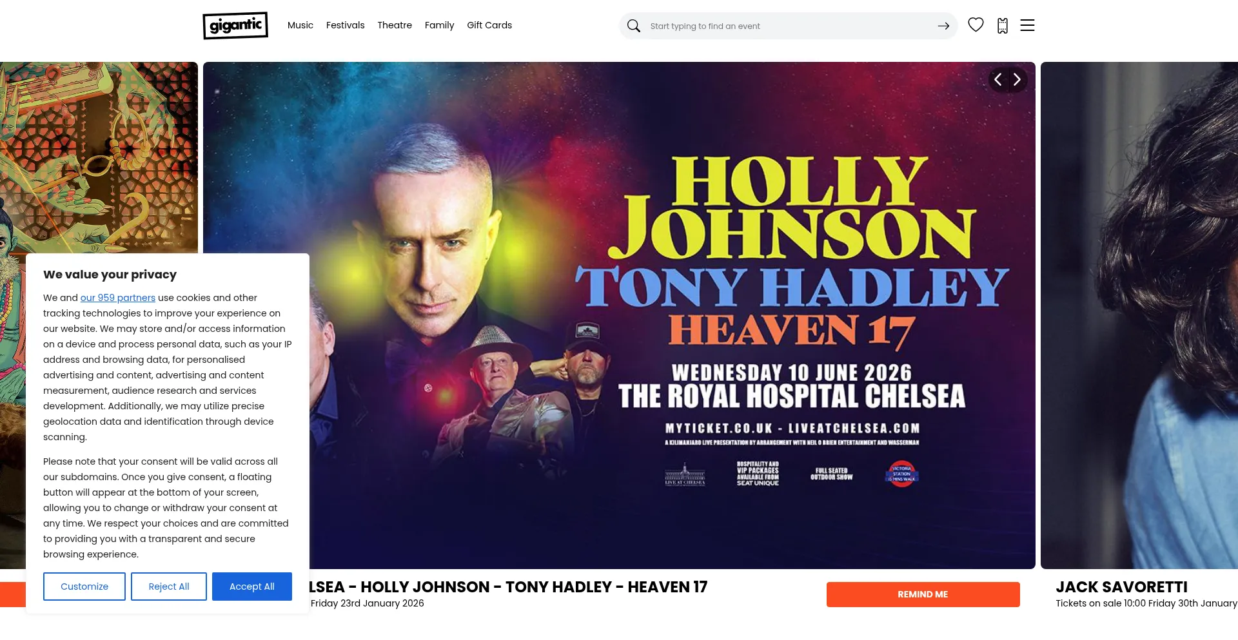The width and height of the screenshot is (1238, 640).
Task: Click the Gigantic logo
Action: (235, 26)
